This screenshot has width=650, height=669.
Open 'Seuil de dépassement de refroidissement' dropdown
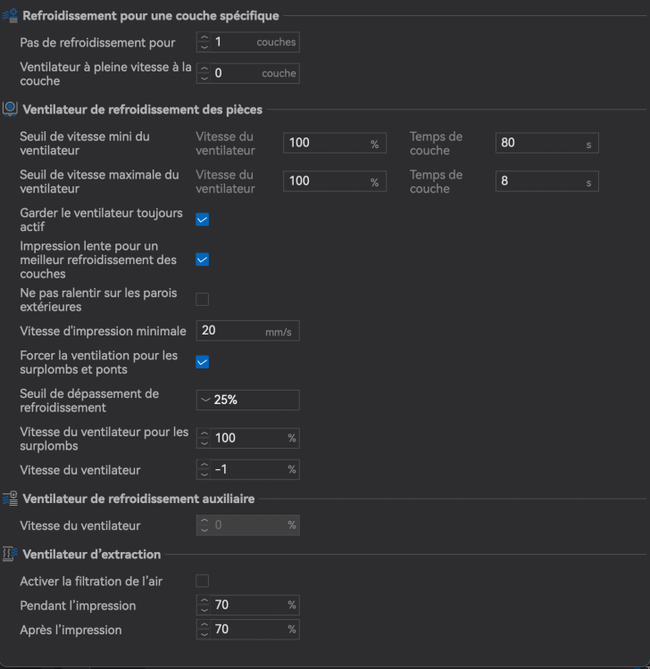[247, 400]
